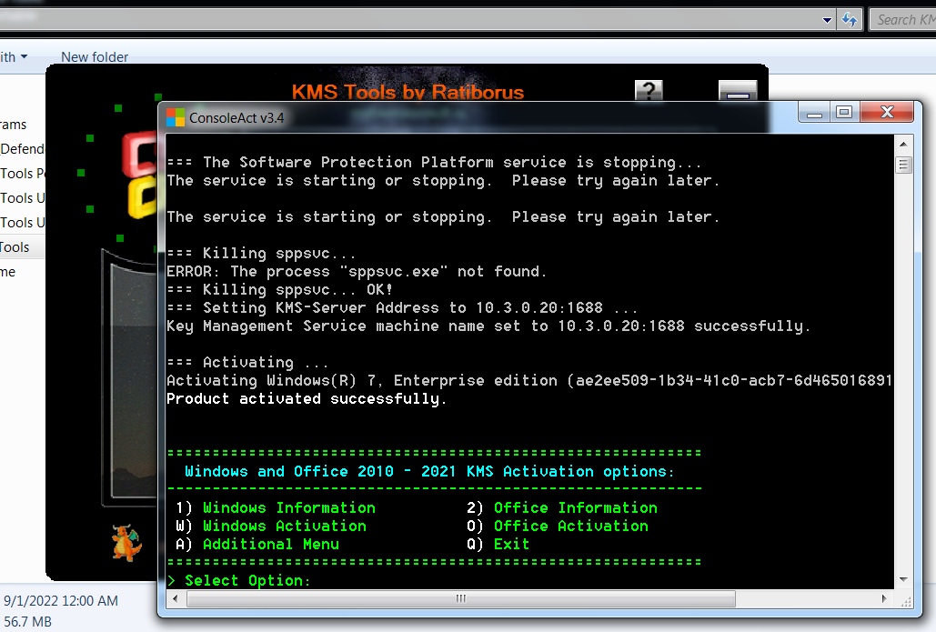Click the 'Office Activation' option text
The width and height of the screenshot is (936, 632).
(x=570, y=526)
